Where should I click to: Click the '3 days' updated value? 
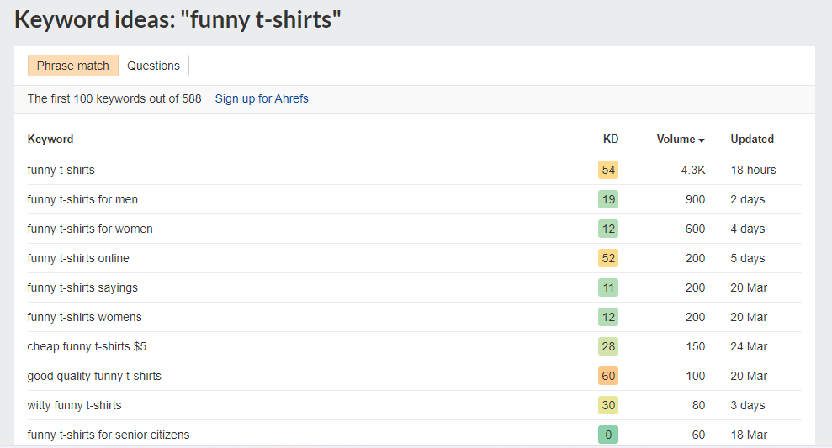coord(748,406)
